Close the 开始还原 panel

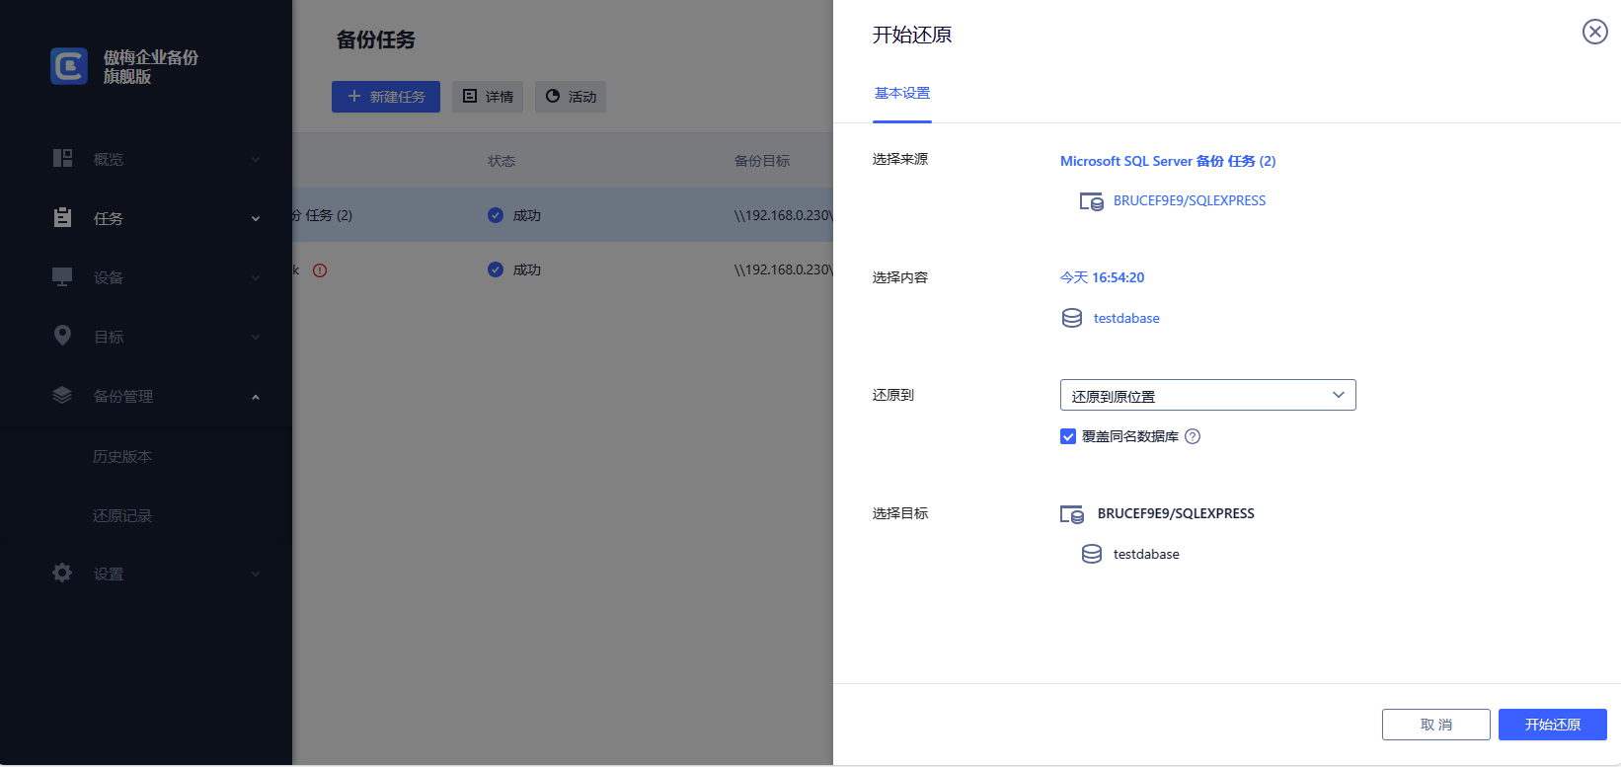pos(1594,32)
